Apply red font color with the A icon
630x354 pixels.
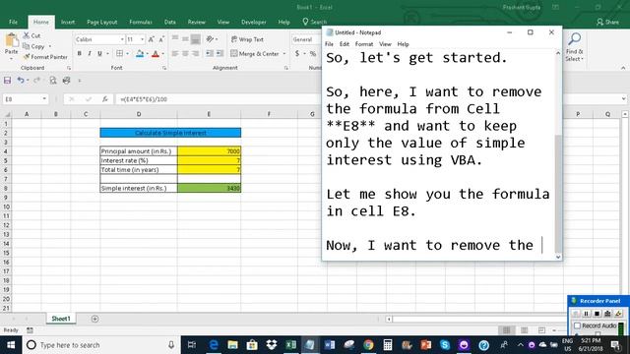coord(156,53)
